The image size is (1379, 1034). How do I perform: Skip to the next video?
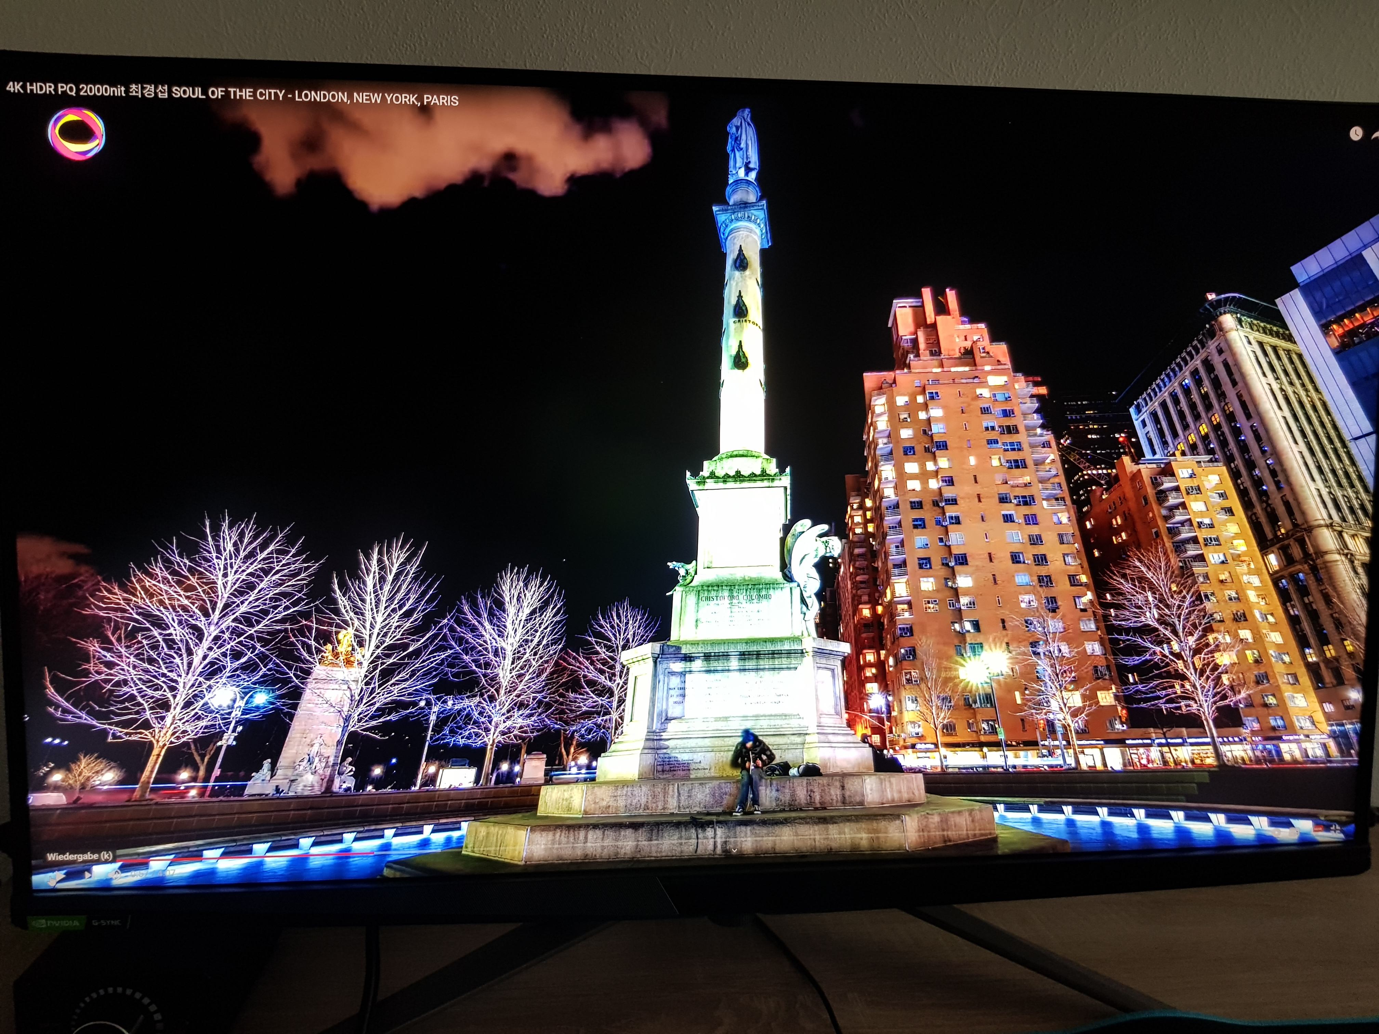coord(89,875)
